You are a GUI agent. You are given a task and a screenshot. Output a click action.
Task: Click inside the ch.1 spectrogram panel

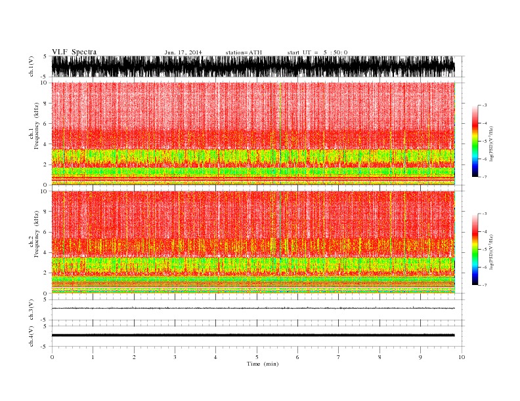click(x=253, y=134)
